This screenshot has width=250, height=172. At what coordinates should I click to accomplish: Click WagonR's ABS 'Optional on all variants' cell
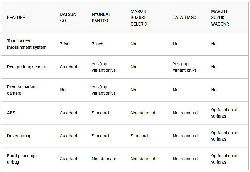click(x=224, y=113)
